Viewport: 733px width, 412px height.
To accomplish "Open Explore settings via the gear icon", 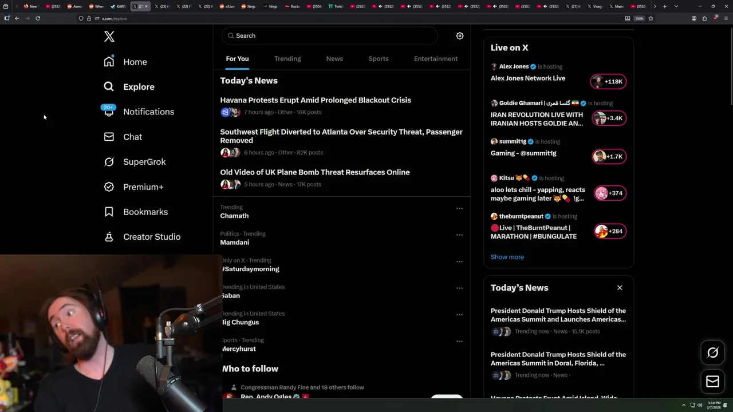I will point(459,35).
